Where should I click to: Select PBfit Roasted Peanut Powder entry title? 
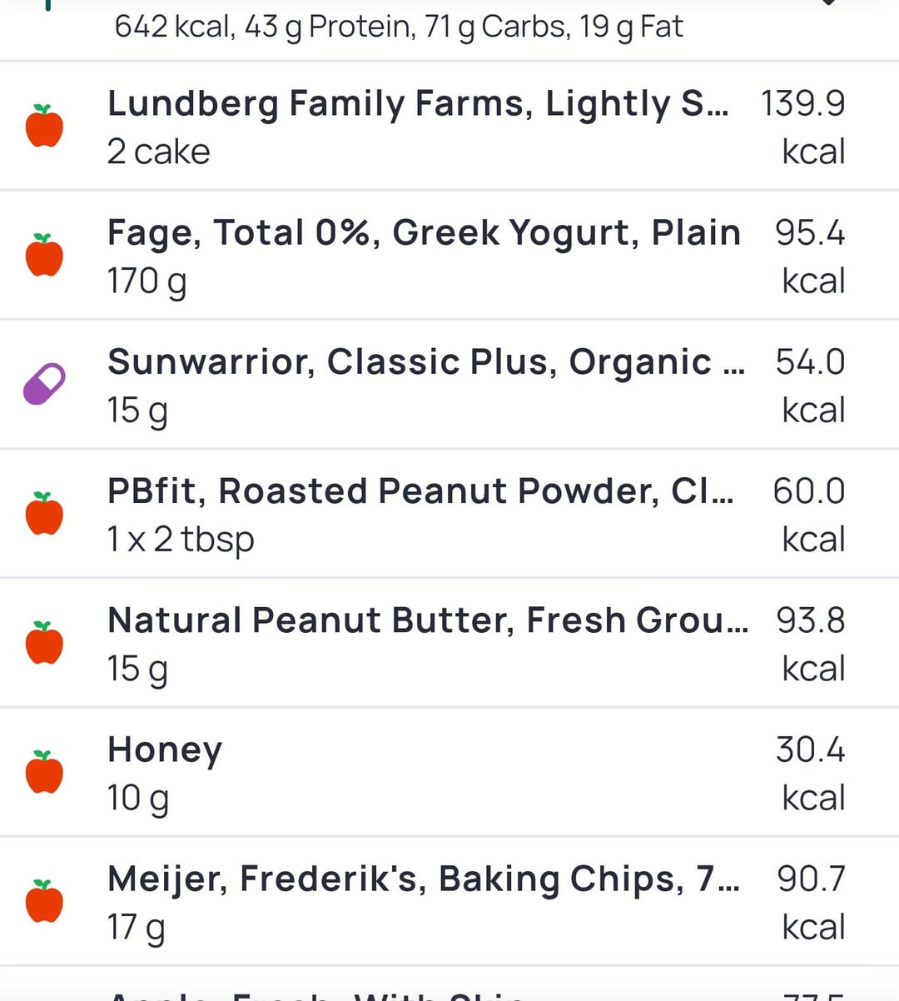420,491
